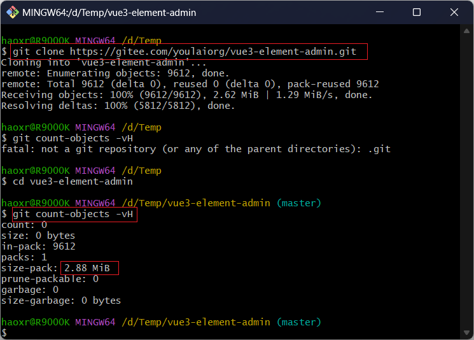Click the boxed "git count-objects -vH" command
The width and height of the screenshot is (474, 340).
[x=73, y=214]
